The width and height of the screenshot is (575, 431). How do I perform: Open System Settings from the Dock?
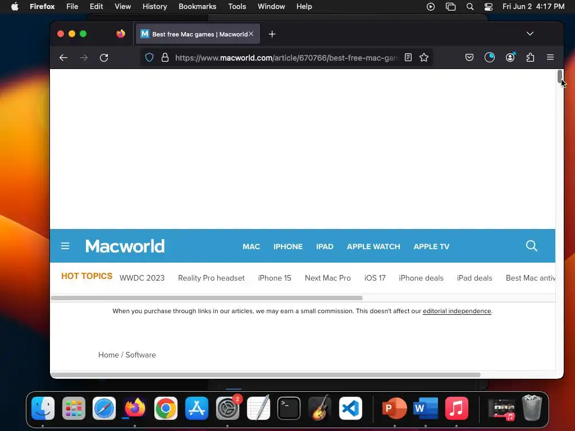(227, 408)
